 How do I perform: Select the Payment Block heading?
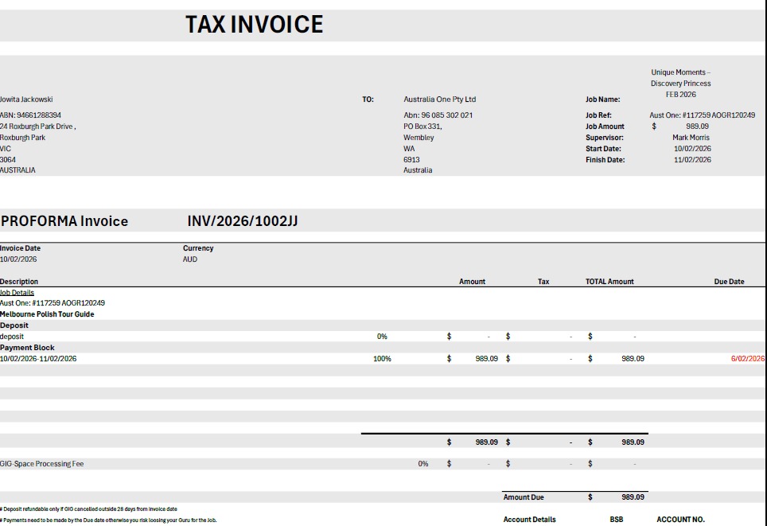[x=27, y=348]
